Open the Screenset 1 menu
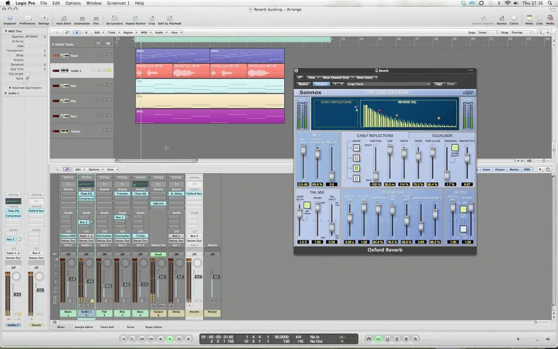Viewport: 558px width, 349px height. click(x=118, y=3)
